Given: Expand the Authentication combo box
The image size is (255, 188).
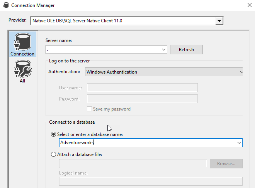Looking at the screenshot, I should point(164,72).
